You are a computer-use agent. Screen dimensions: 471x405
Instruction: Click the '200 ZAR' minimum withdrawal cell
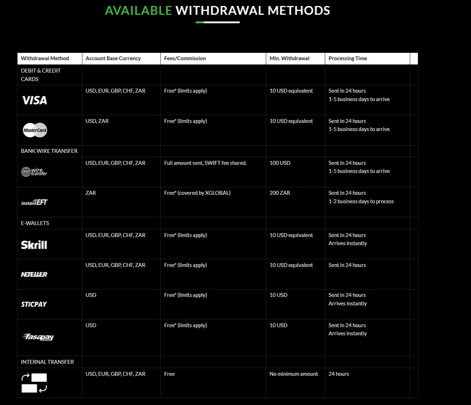pos(280,193)
